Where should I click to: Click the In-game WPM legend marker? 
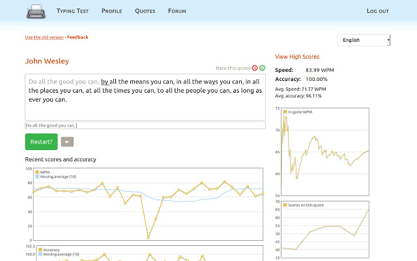285,112
